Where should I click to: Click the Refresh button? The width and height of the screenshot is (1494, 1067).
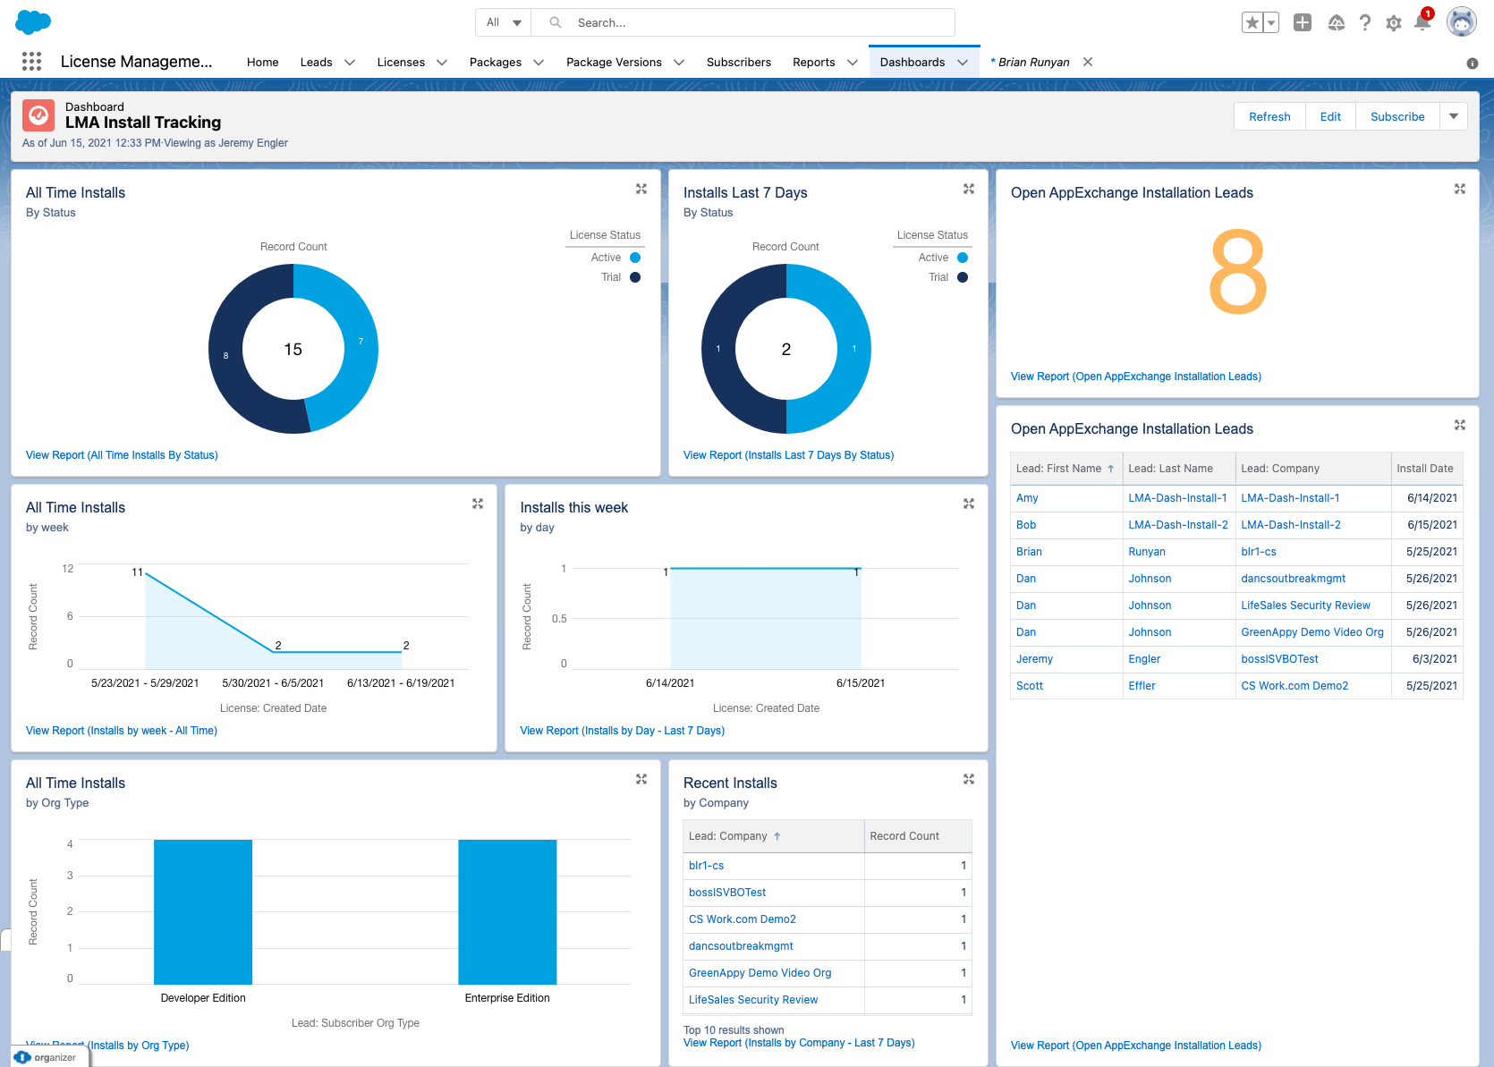click(1269, 116)
